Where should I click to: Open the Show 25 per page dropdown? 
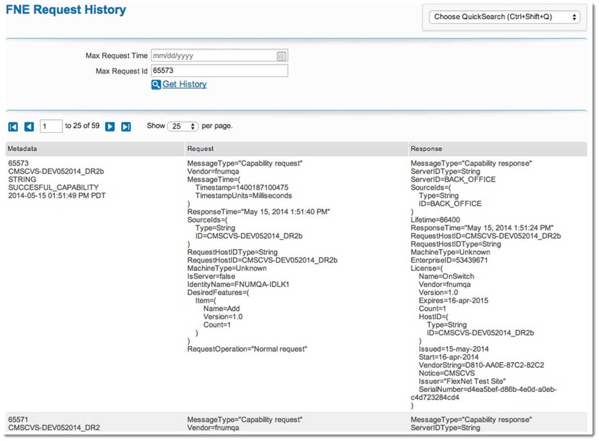183,126
